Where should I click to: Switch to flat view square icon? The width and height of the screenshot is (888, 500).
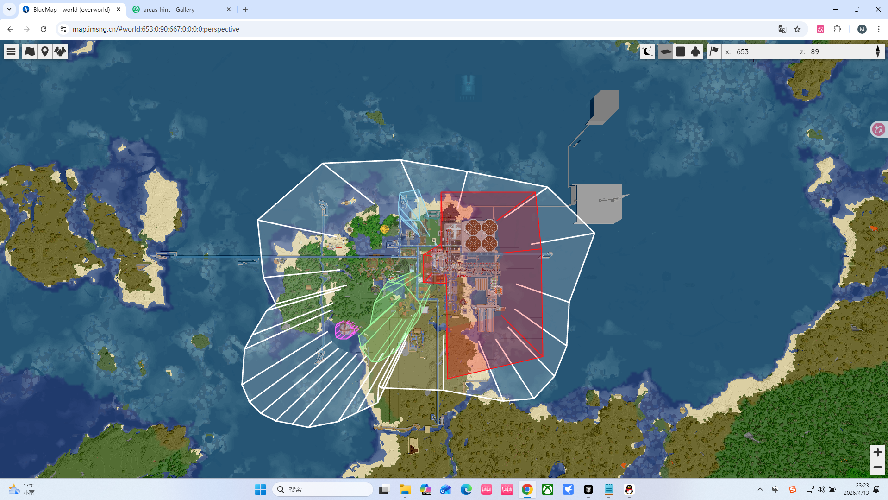681,51
